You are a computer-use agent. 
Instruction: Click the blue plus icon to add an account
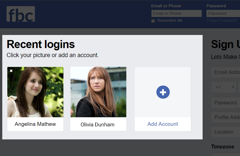click(163, 92)
